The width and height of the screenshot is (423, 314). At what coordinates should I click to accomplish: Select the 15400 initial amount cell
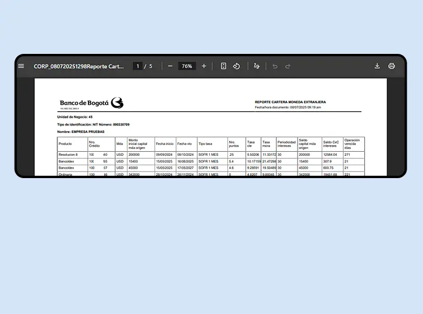[141, 161]
